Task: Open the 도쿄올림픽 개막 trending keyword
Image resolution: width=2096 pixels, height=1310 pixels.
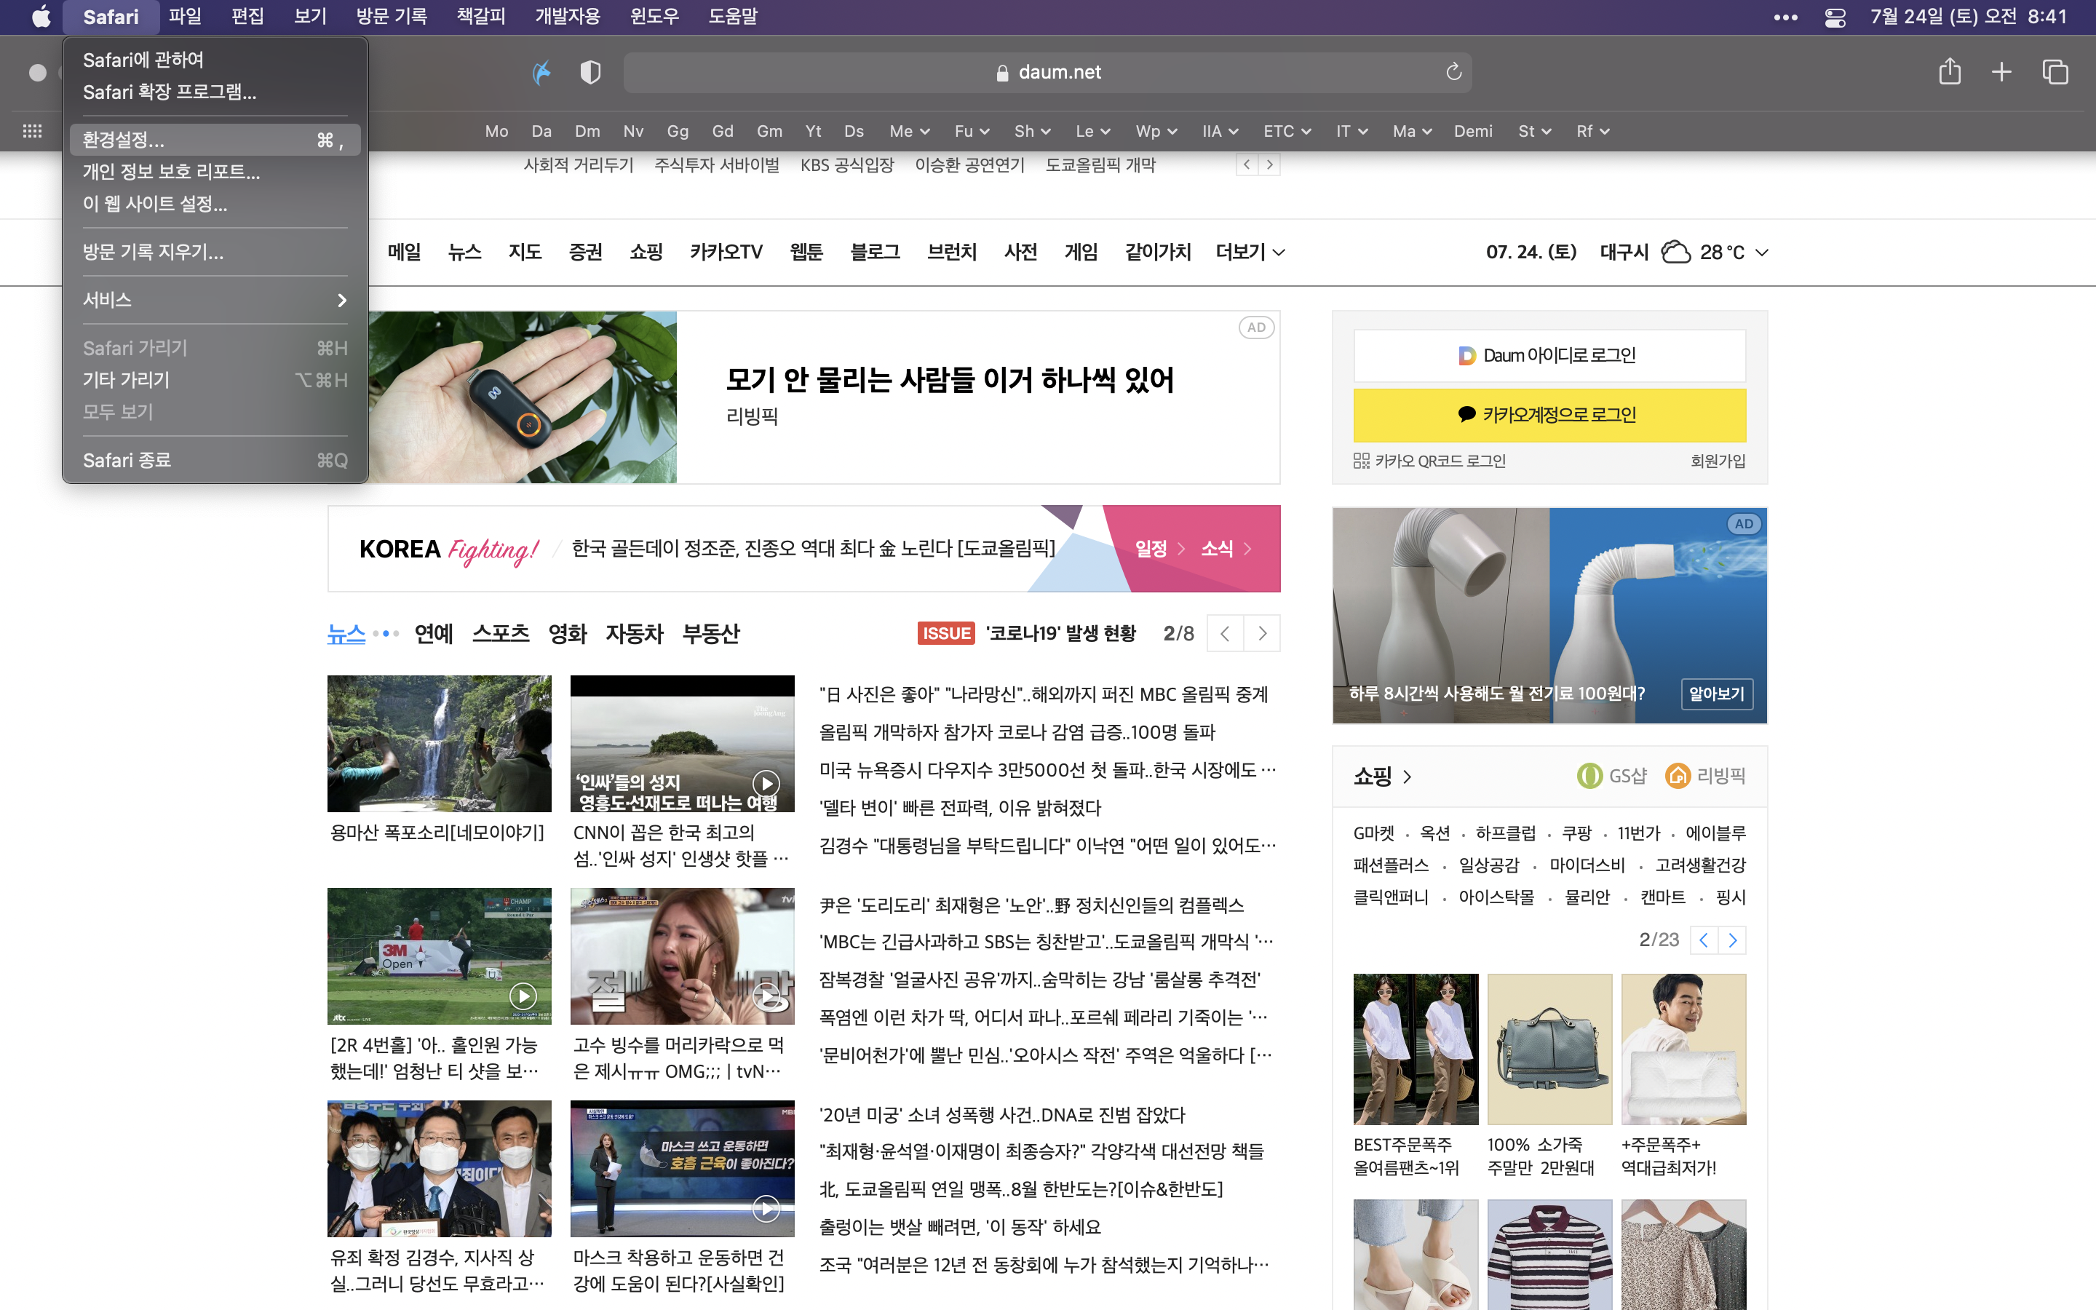Action: [x=1100, y=164]
